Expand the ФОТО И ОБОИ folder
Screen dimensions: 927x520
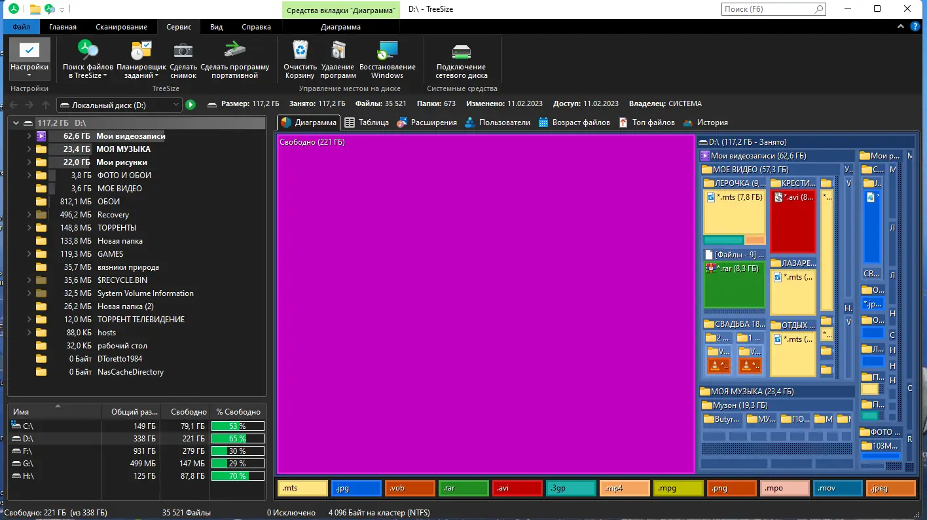(x=29, y=176)
